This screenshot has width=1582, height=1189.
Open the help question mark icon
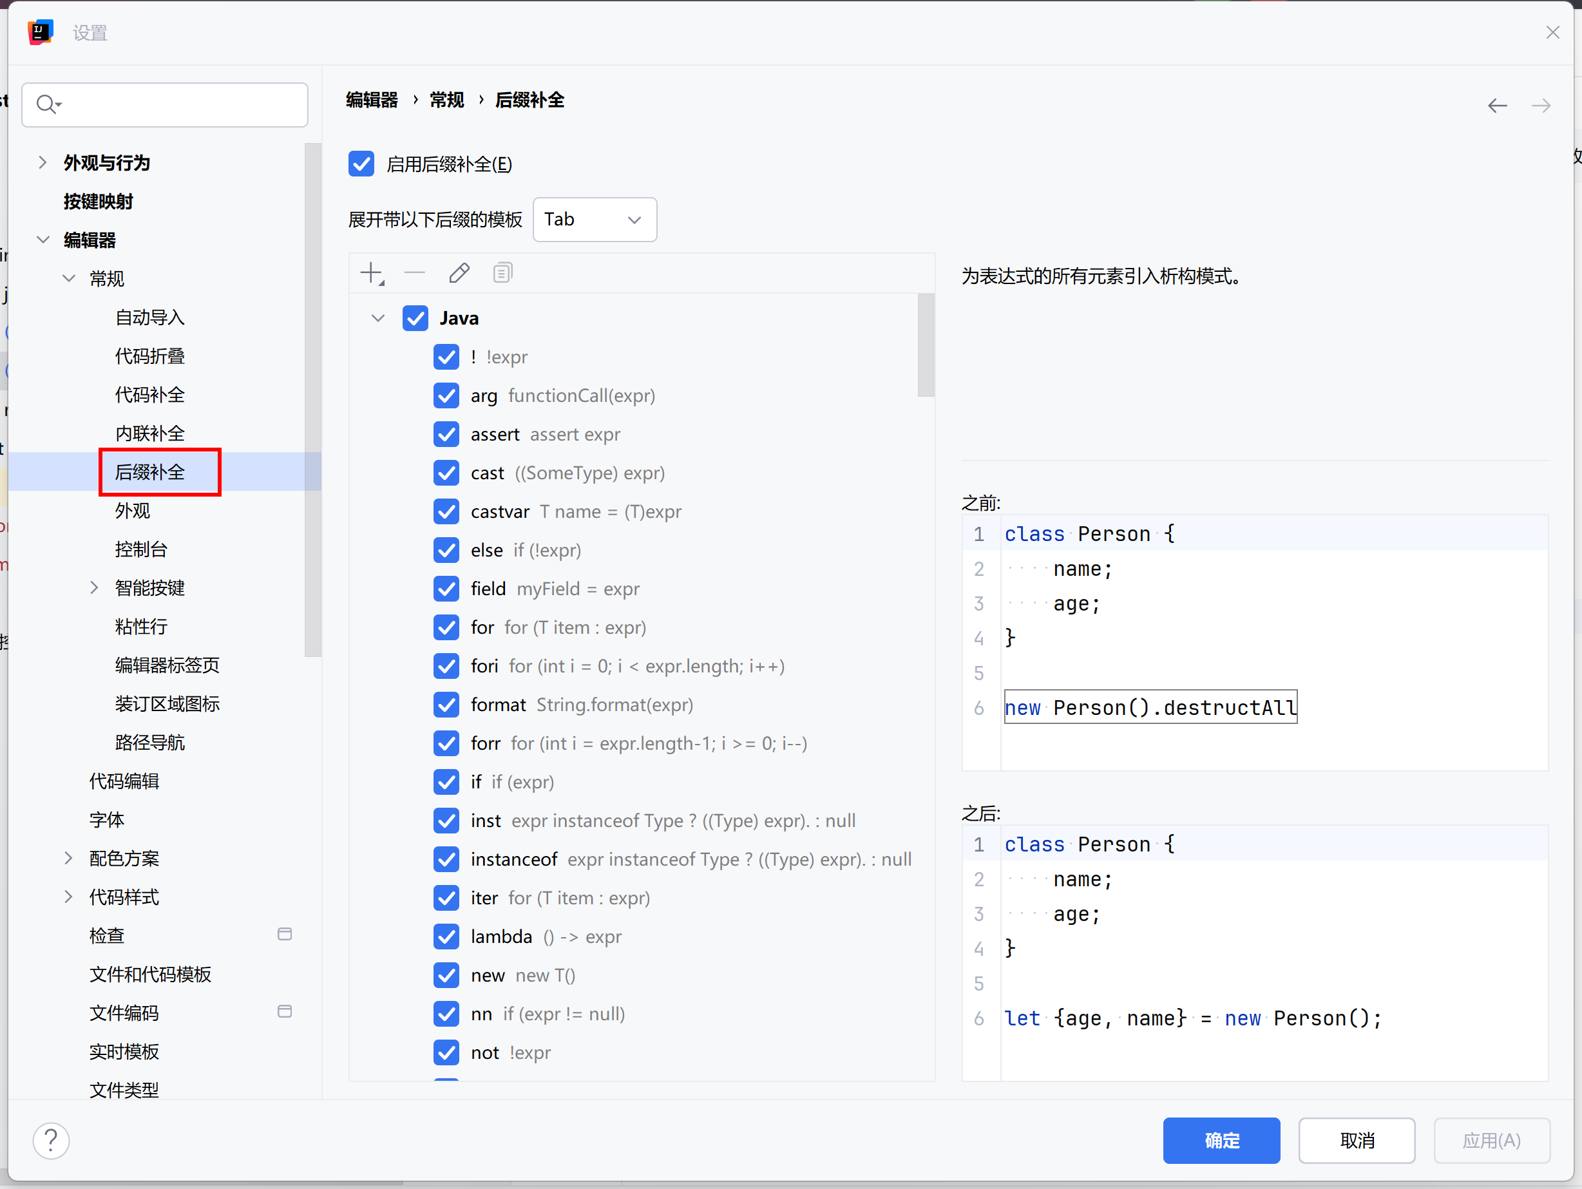pyautogui.click(x=52, y=1141)
